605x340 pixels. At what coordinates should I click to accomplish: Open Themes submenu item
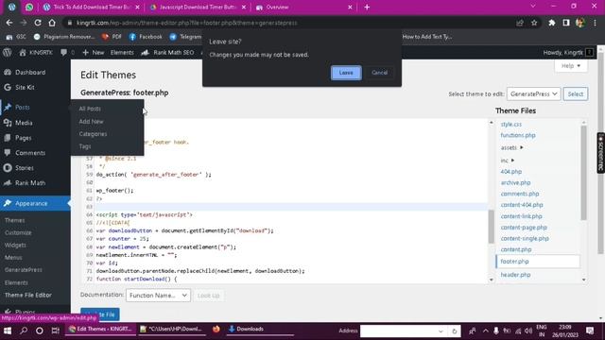[x=15, y=220]
